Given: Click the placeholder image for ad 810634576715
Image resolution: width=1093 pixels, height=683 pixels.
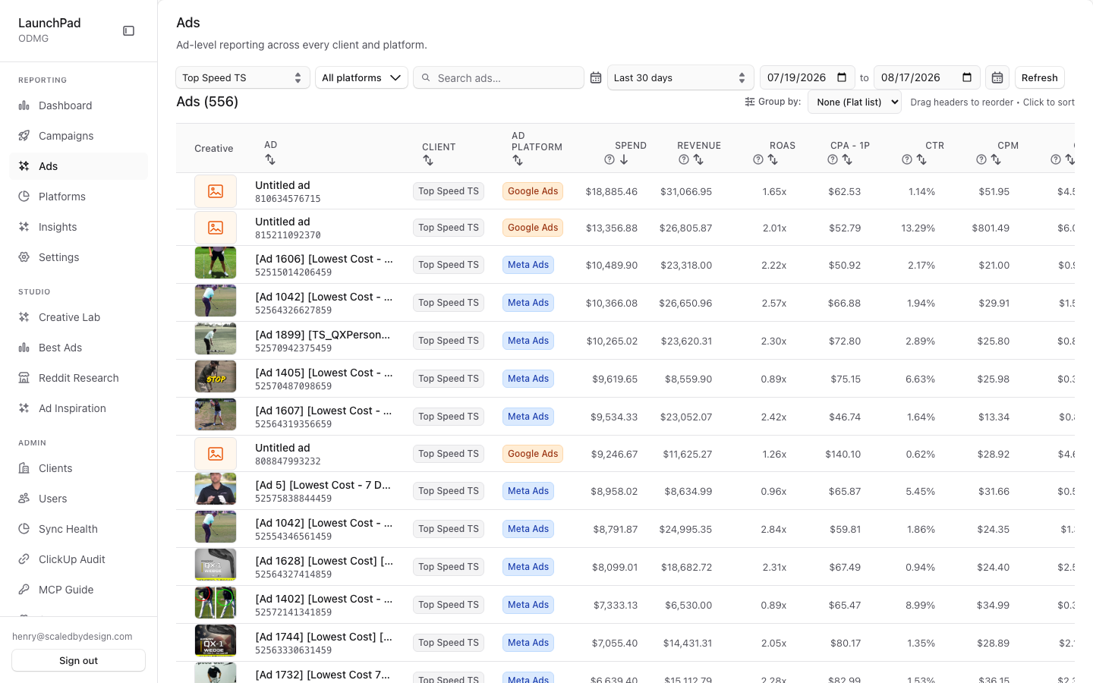Looking at the screenshot, I should 216,191.
